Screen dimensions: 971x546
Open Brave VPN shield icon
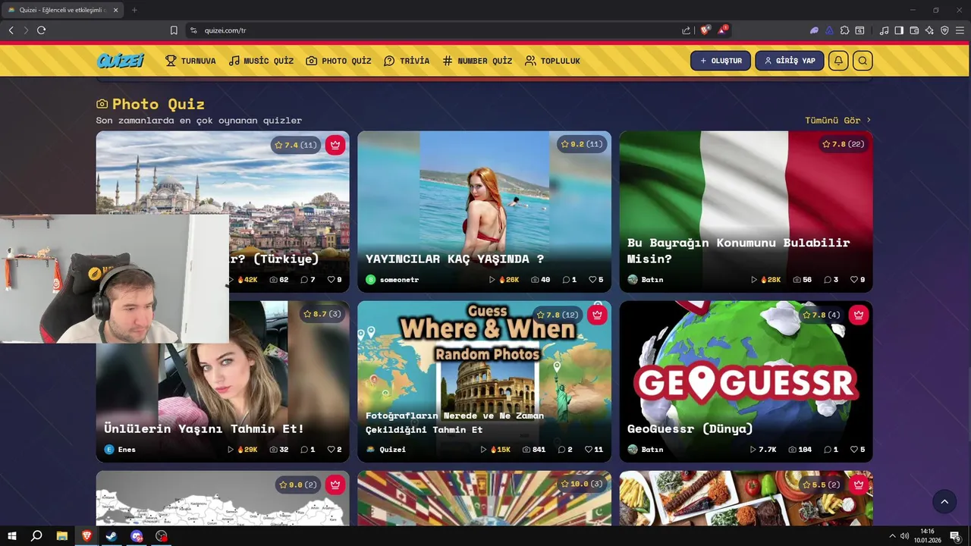(x=944, y=30)
